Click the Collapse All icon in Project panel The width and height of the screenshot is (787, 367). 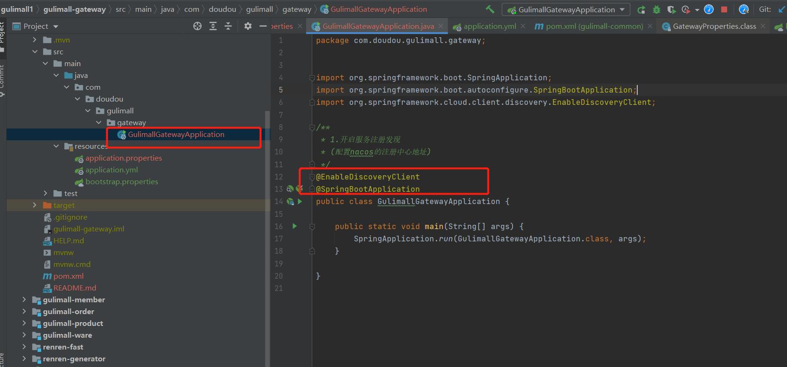coord(228,26)
